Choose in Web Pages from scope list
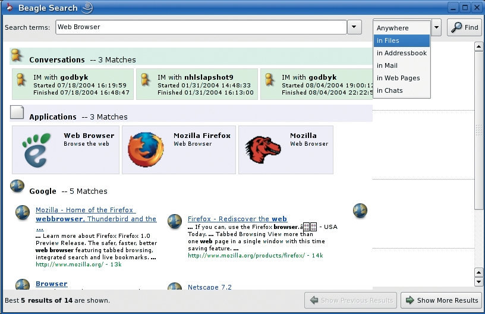 (401, 78)
